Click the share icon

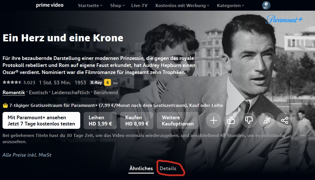[x=285, y=120]
